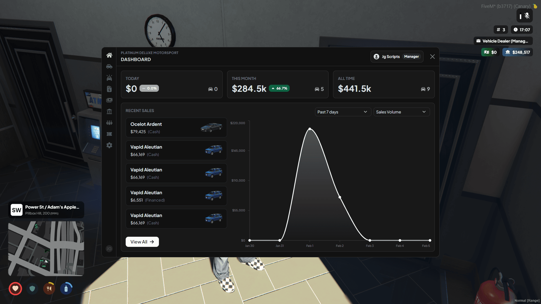Open the cash/finance banknote sidebar icon
Screen dimensions: 541x304
tap(109, 100)
